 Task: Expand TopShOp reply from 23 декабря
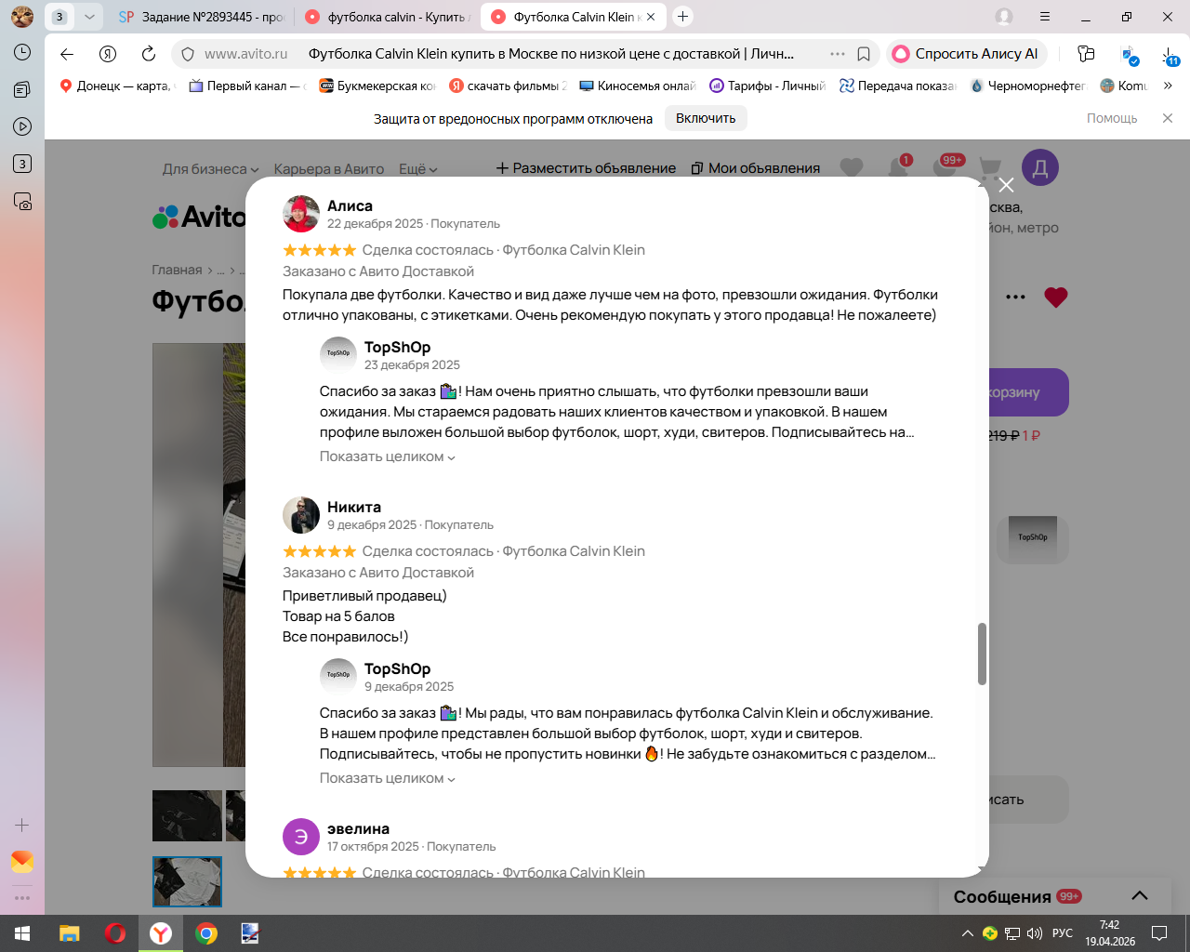coord(388,456)
